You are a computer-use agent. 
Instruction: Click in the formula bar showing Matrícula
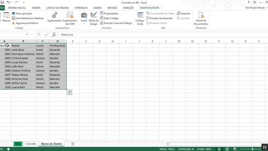coord(163,34)
